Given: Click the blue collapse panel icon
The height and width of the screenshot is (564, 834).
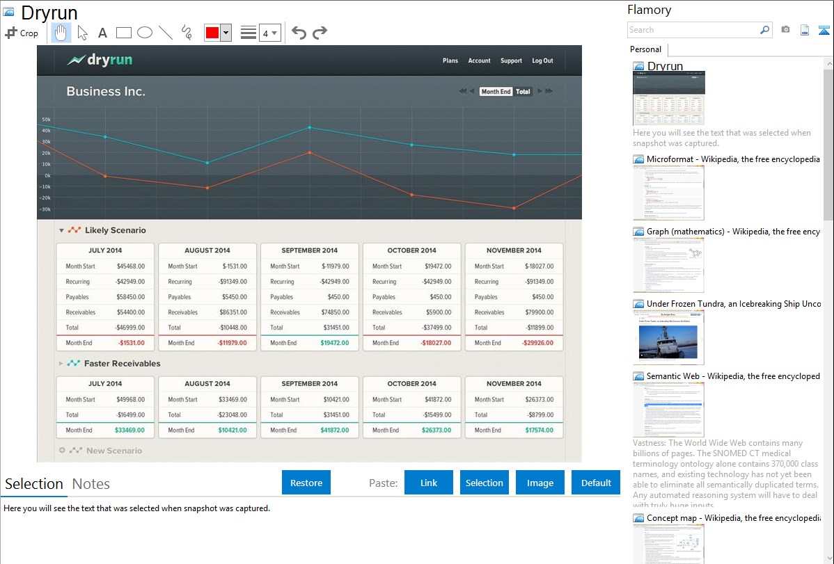Looking at the screenshot, I should point(824,30).
